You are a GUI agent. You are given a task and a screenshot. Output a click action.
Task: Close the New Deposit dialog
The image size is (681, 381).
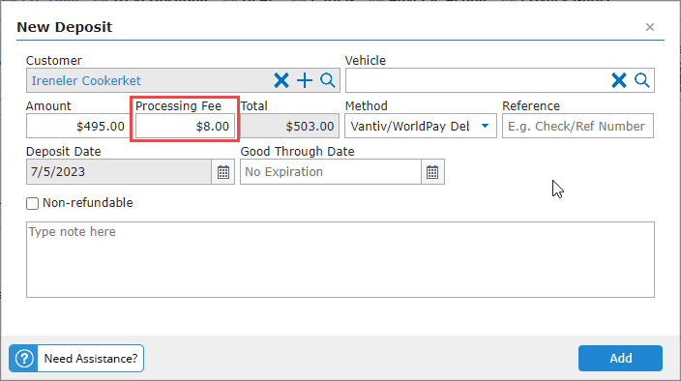click(x=650, y=27)
